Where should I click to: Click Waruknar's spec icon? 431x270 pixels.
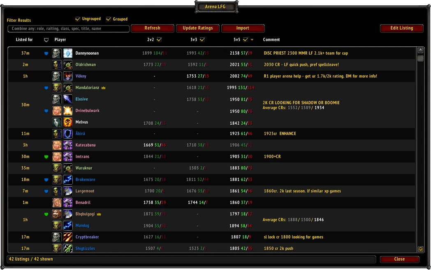click(68, 168)
